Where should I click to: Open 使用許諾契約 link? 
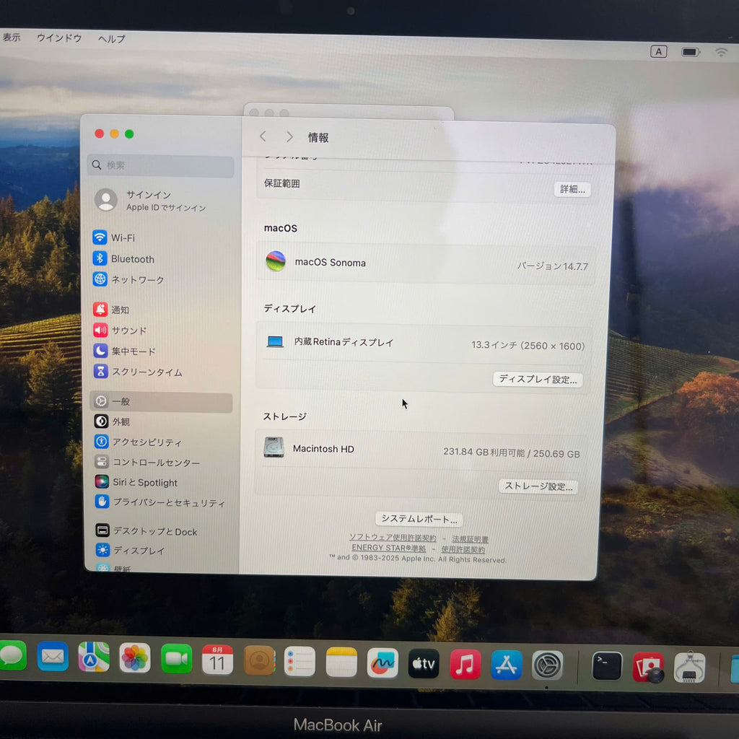[x=463, y=549]
